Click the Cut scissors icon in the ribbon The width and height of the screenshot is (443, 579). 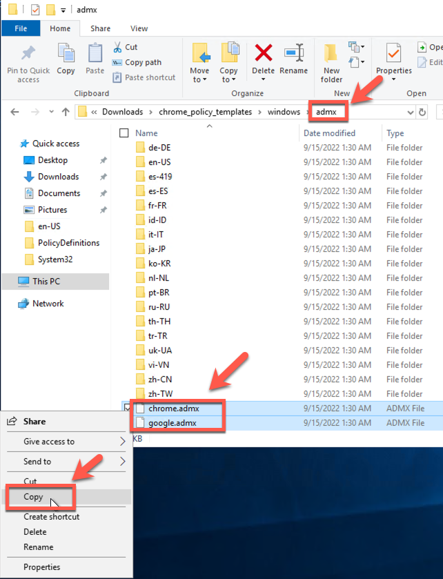[x=118, y=47]
